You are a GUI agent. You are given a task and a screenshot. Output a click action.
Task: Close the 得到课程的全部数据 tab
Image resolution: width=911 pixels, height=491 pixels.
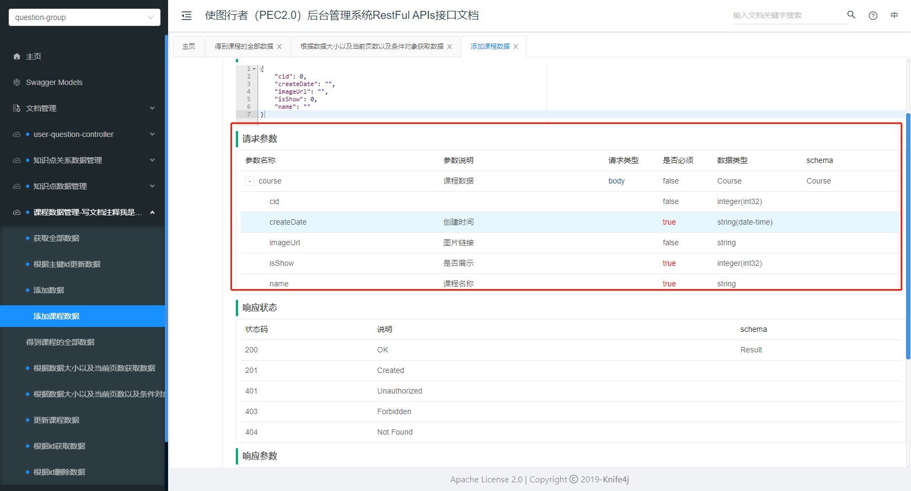tap(279, 47)
